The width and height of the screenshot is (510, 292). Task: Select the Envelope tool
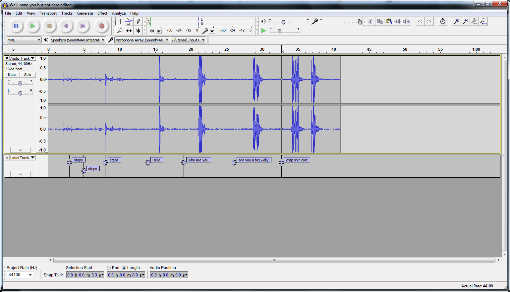pos(129,22)
